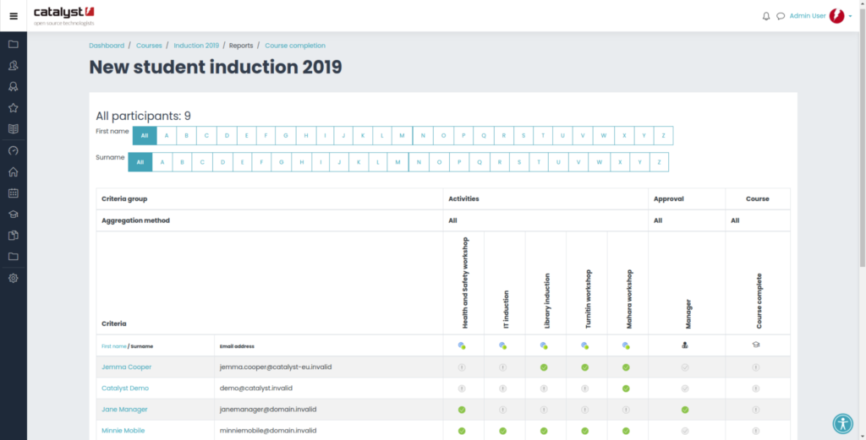Open the Courses breadcrumb link
Screen dimensions: 866x440
[x=149, y=46]
